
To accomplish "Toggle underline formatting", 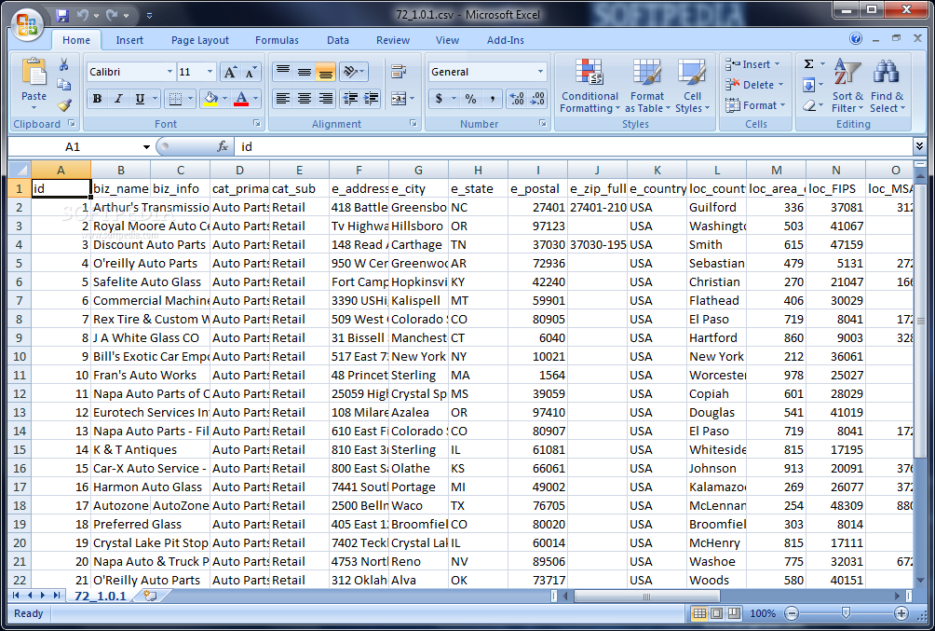I will coord(140,99).
